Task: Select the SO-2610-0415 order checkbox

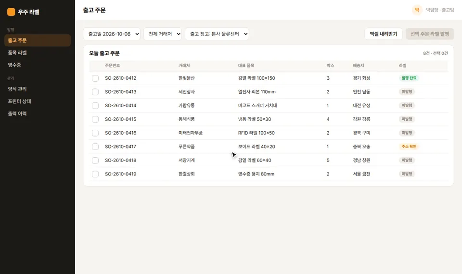Action: (x=95, y=119)
